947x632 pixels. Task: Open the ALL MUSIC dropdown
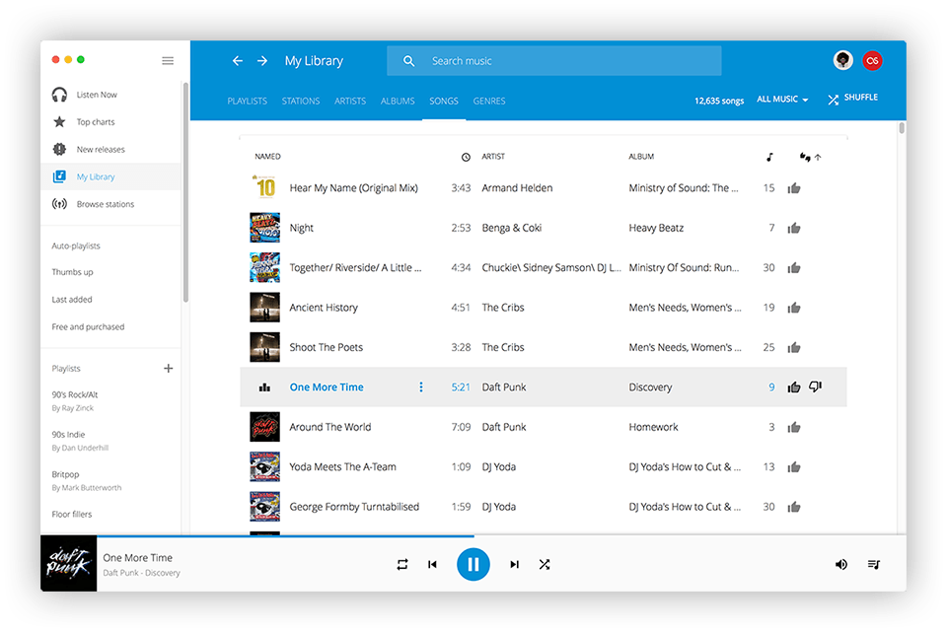(782, 99)
